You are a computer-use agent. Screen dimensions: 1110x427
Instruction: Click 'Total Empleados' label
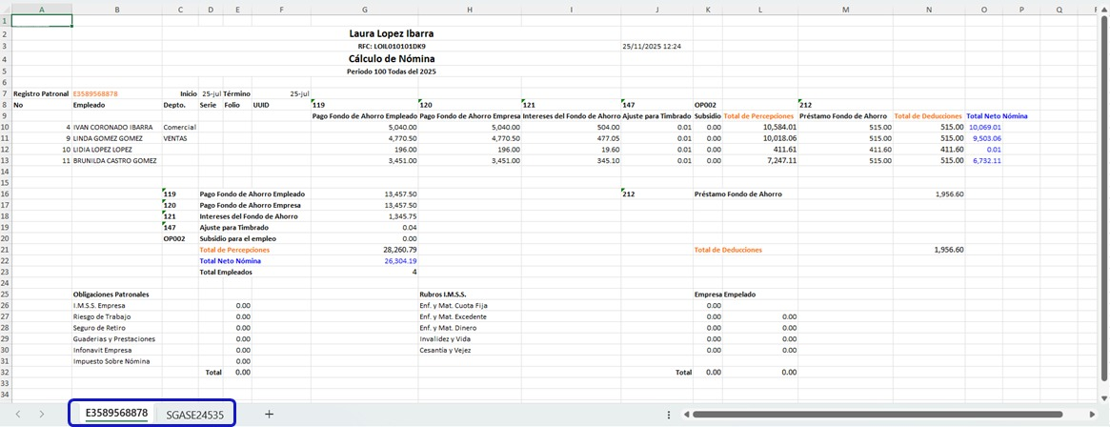coord(226,272)
